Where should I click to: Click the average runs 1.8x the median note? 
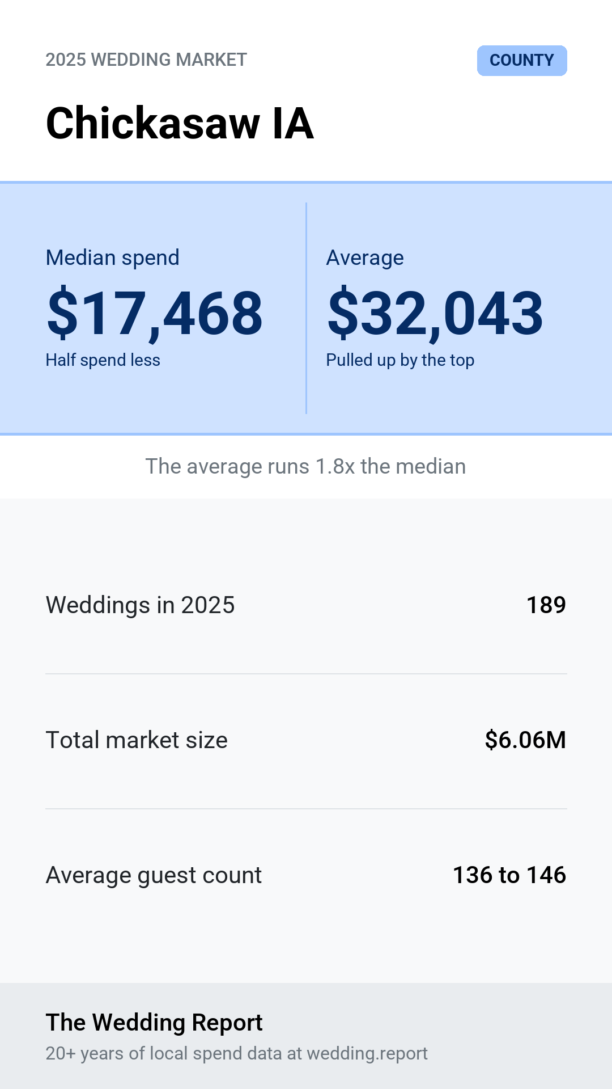pyautogui.click(x=306, y=466)
